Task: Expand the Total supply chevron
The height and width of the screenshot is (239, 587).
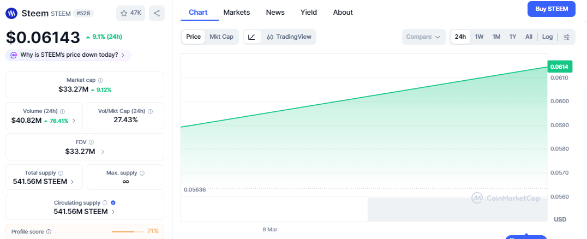Action: pyautogui.click(x=72, y=182)
